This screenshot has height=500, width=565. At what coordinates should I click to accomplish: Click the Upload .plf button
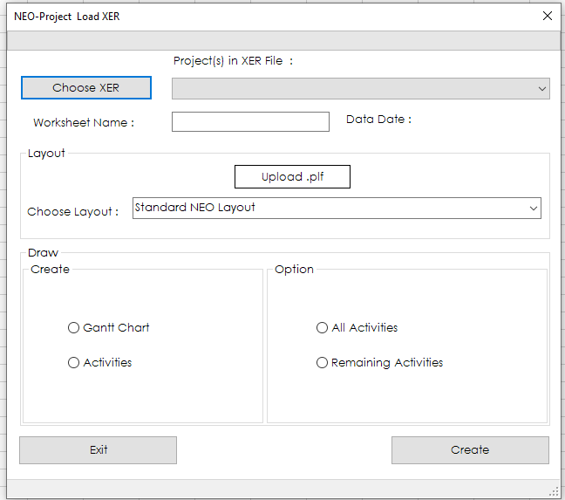click(x=292, y=176)
